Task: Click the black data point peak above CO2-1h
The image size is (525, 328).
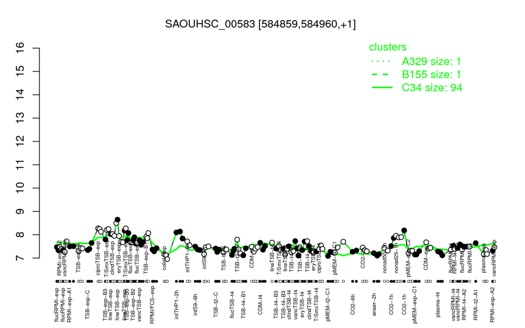Action: point(404,230)
